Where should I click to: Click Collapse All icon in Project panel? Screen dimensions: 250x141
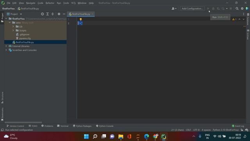pyautogui.click(x=53, y=14)
